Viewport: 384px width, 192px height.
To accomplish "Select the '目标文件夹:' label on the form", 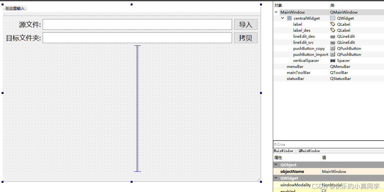I will pos(24,38).
